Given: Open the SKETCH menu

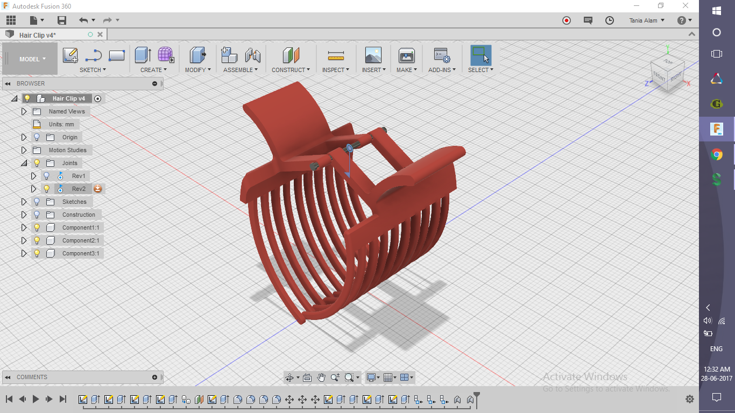Looking at the screenshot, I should pyautogui.click(x=93, y=70).
